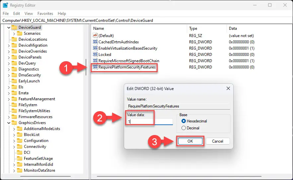Click the DeviceOverrides folder icon
The width and height of the screenshot is (293, 180).
14,51
